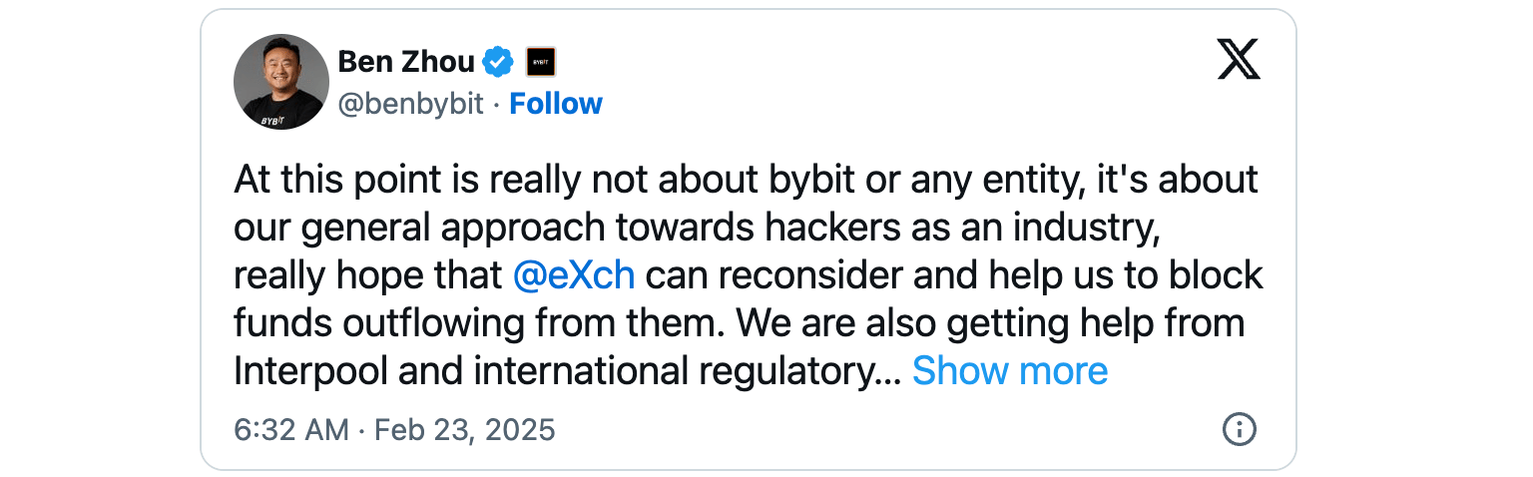
Task: Click the Ben Zhou display name
Action: pos(406,62)
